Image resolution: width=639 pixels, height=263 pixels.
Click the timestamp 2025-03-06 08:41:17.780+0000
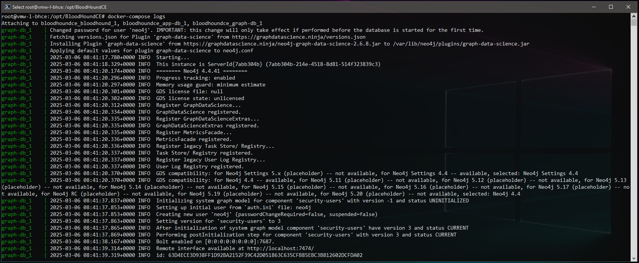[x=93, y=57]
